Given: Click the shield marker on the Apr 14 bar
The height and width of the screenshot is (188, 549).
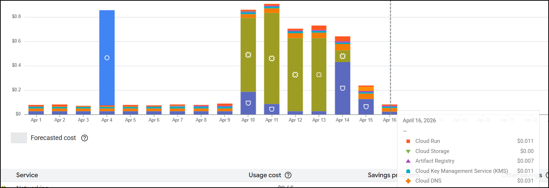Looking at the screenshot, I should (343, 88).
